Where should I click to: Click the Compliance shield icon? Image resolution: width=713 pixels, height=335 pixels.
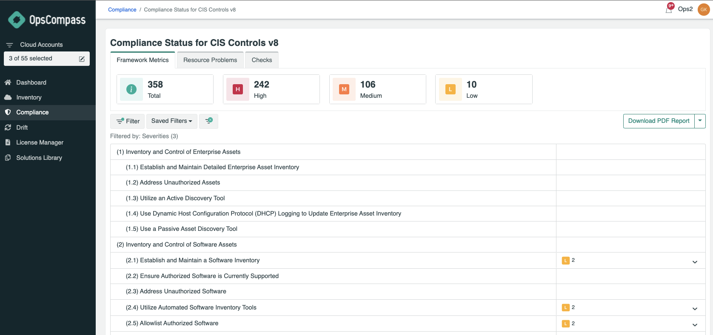[x=8, y=112]
